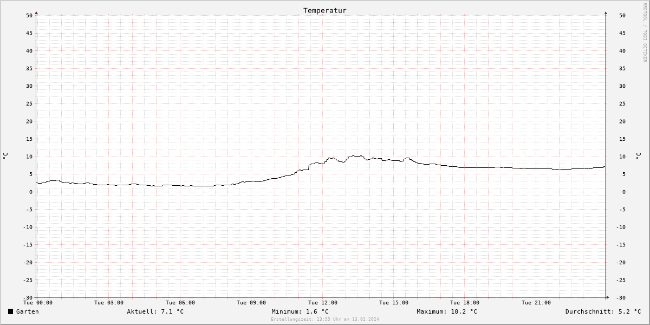650x325 pixels.
Task: Click the left vertical '°C' unit label
Action: 5,156
